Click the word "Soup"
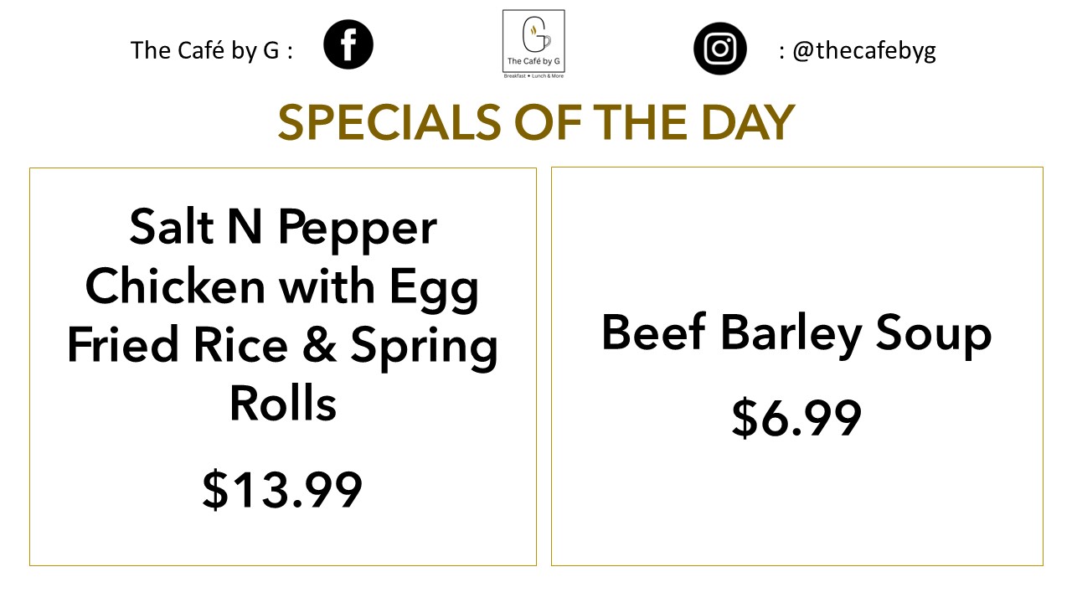The image size is (1072, 603). [x=934, y=334]
